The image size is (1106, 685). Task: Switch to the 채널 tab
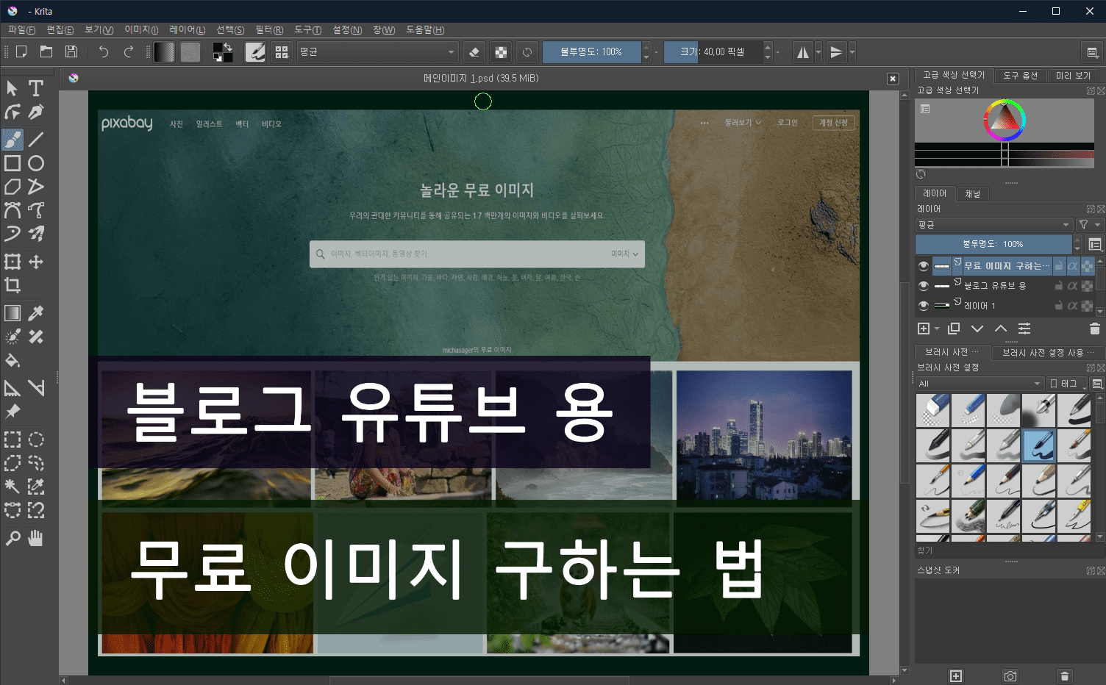972,193
